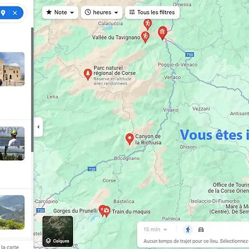Click the Canyon de la Richiusa map pin
249x249 pixels.
(129, 139)
